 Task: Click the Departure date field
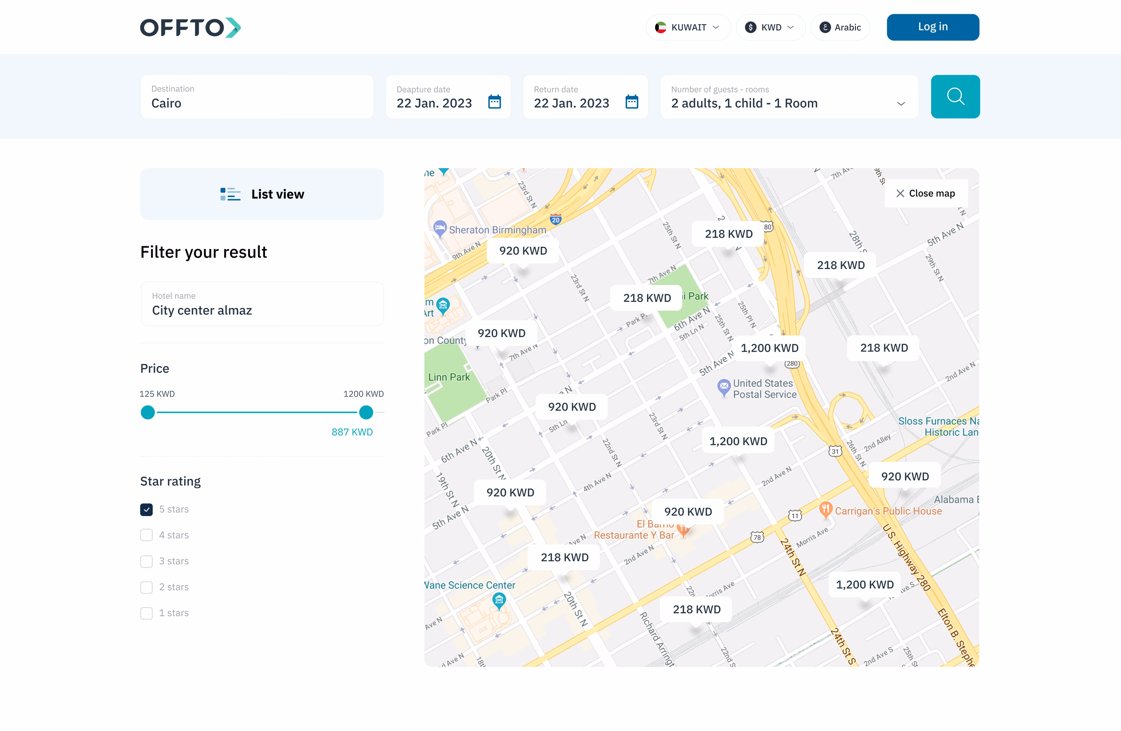point(448,96)
